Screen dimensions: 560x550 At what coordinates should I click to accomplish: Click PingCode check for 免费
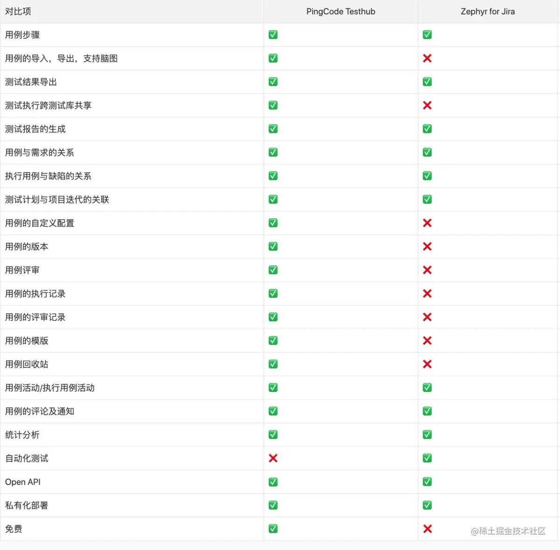pyautogui.click(x=273, y=529)
